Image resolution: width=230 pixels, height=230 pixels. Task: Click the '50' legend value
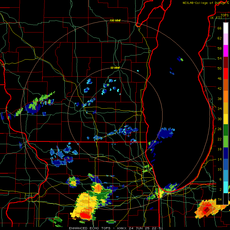point(220,68)
